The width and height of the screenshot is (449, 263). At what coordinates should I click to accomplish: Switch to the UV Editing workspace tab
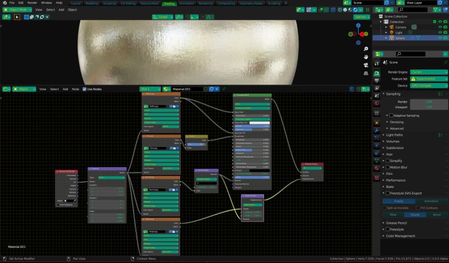tap(128, 3)
